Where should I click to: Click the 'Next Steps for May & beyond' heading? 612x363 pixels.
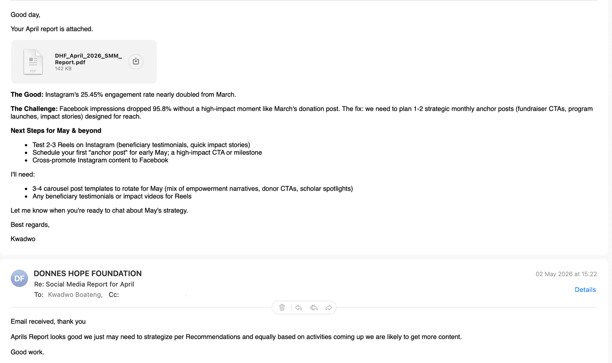point(56,131)
